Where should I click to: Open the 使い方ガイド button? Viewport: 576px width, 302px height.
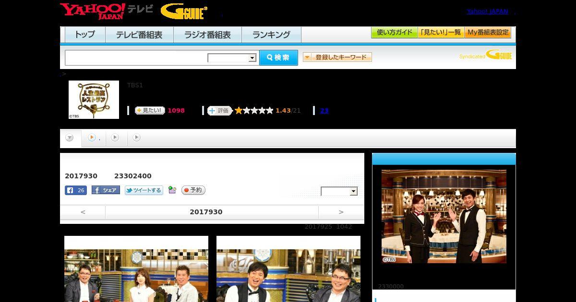[x=394, y=33]
